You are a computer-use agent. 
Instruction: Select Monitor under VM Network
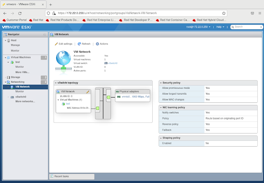19,91
